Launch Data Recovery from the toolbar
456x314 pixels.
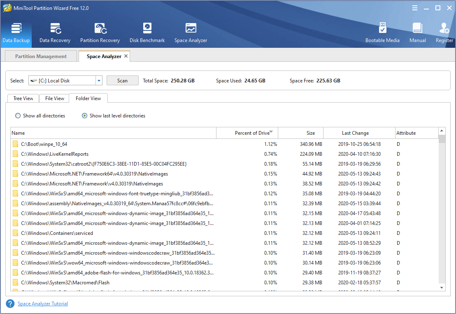[x=55, y=33]
